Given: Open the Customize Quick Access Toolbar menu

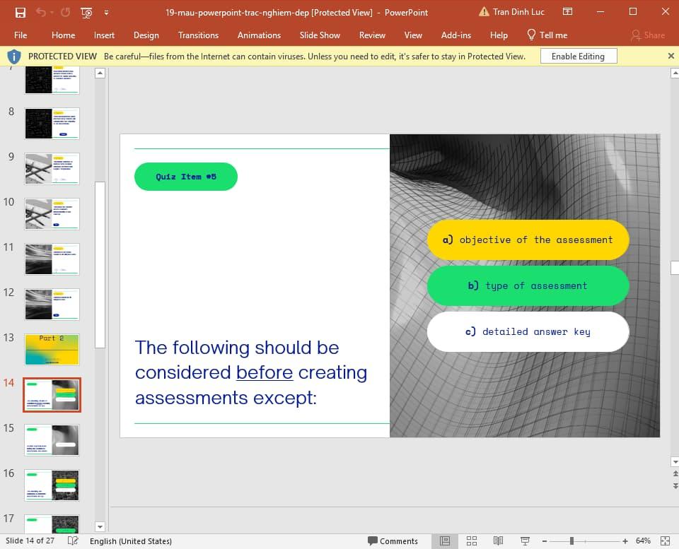Looking at the screenshot, I should point(106,12).
